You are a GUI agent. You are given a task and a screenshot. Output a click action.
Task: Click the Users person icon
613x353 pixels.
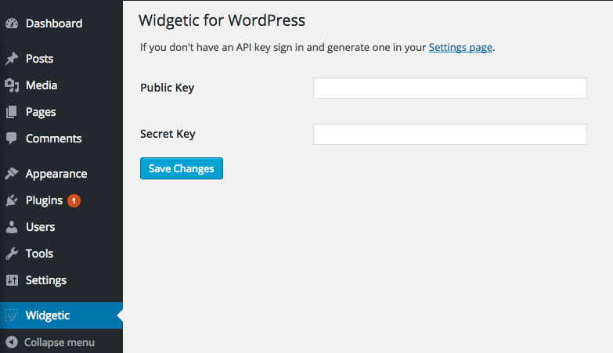(x=12, y=227)
